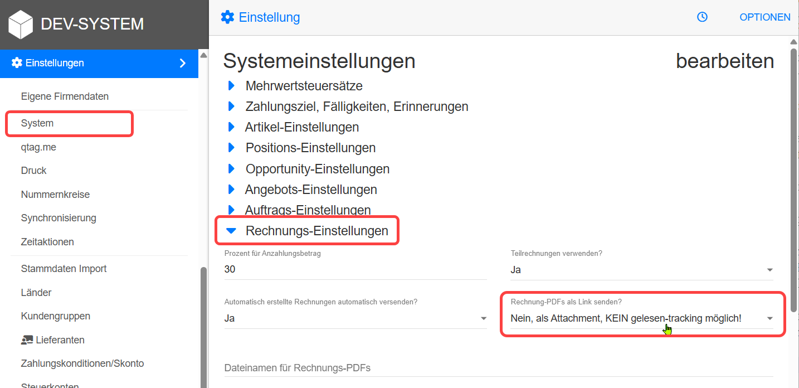The height and width of the screenshot is (388, 799).
Task: Click the 'bearbeiten' link
Action: [x=725, y=61]
